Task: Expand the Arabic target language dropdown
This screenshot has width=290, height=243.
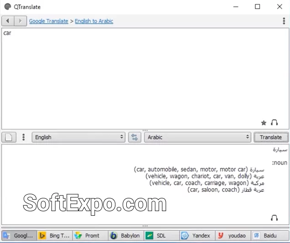Action: click(197, 137)
